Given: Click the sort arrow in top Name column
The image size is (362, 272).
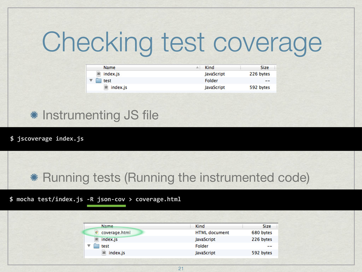Looking at the screenshot, I should pos(197,67).
